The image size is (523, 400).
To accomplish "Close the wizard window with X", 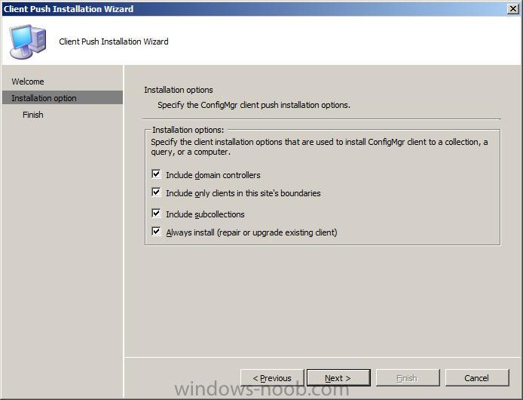I will click(513, 9).
